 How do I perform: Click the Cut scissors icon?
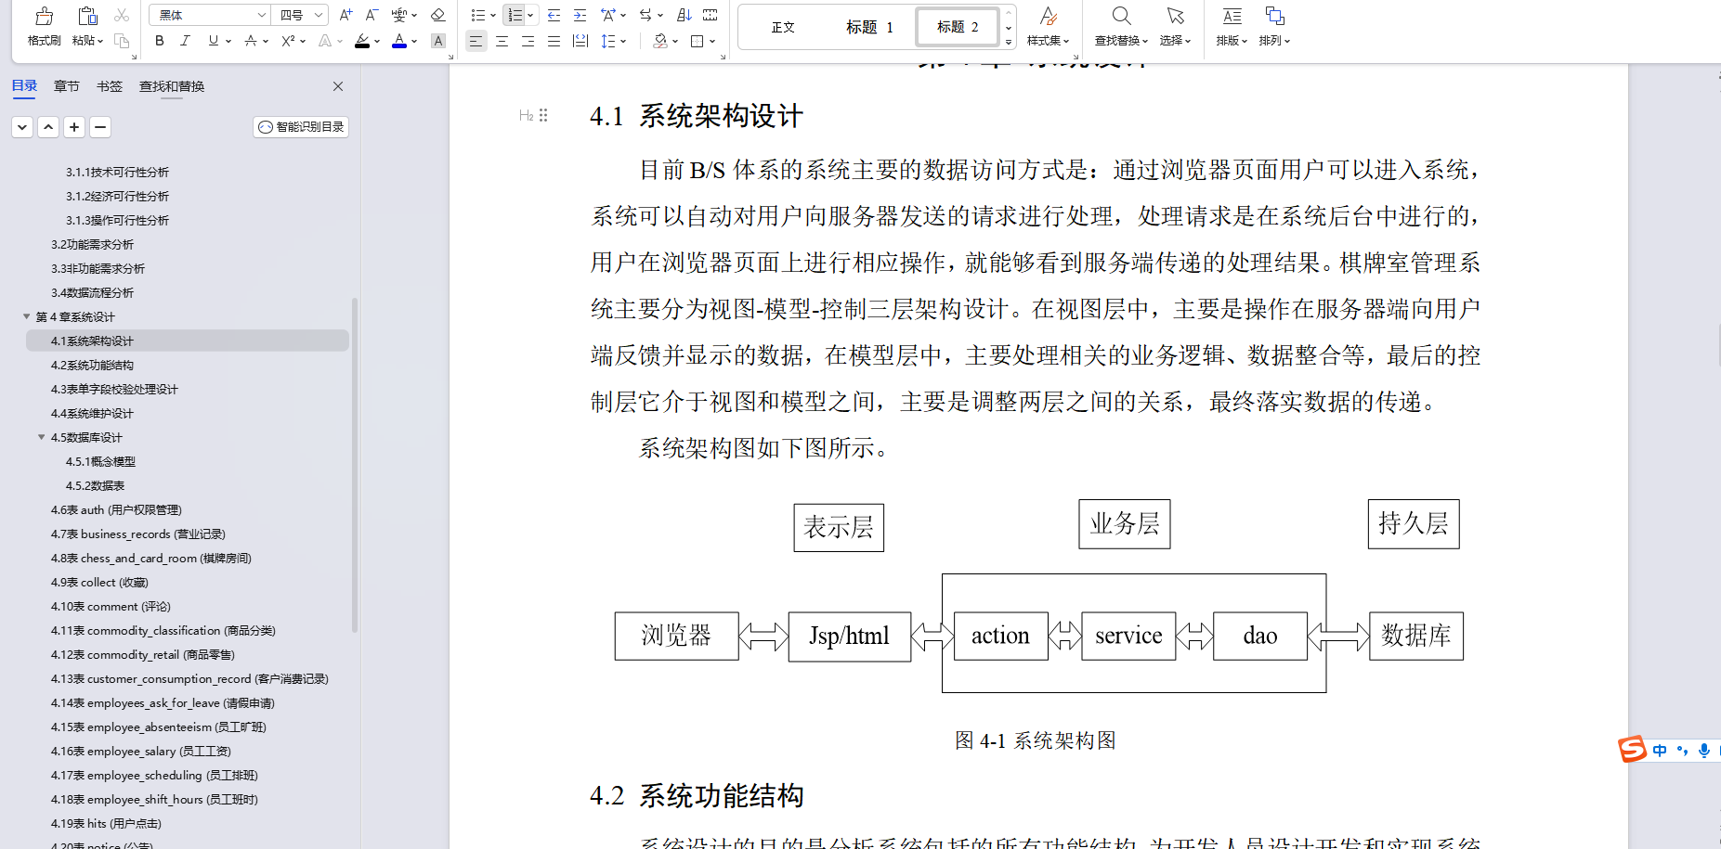click(122, 15)
